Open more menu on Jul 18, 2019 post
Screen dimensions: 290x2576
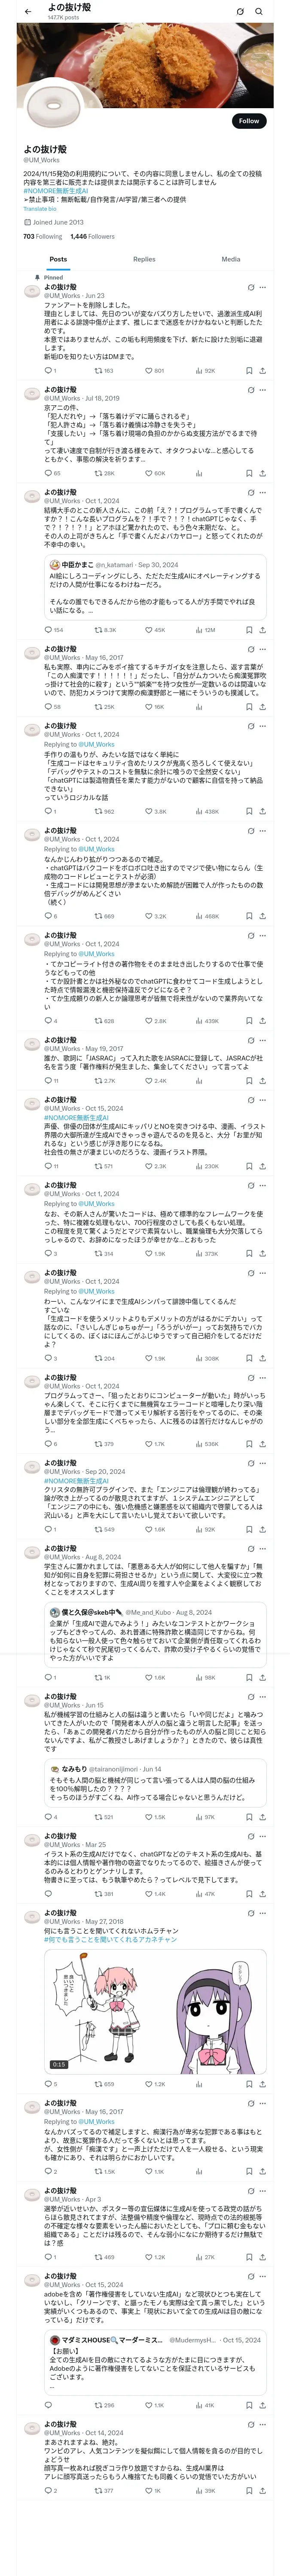(x=263, y=389)
